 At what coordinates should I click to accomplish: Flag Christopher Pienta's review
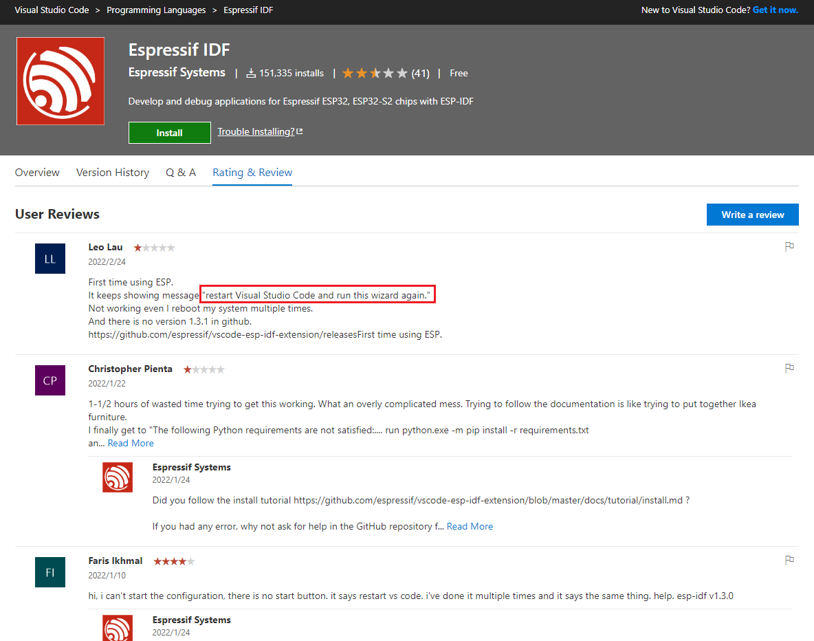[x=789, y=368]
